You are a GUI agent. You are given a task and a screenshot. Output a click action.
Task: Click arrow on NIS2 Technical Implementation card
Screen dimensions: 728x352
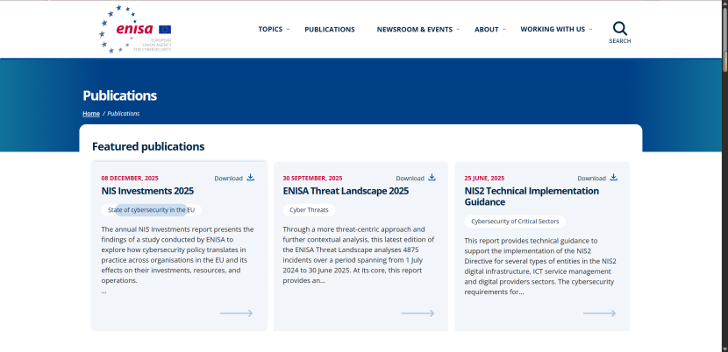599,313
